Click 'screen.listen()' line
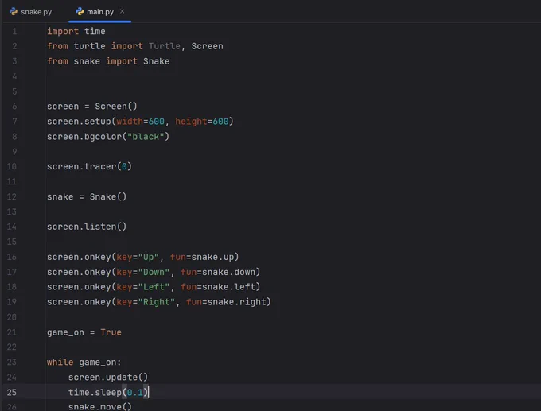Image resolution: width=541 pixels, height=411 pixels. 87,227
